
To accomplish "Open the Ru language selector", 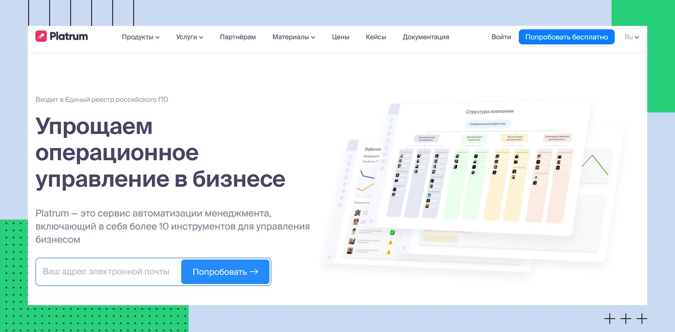I will coord(631,37).
